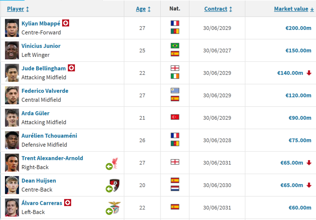Click red market value drop arrow for Bellingham
The image size is (316, 220).
click(x=309, y=73)
